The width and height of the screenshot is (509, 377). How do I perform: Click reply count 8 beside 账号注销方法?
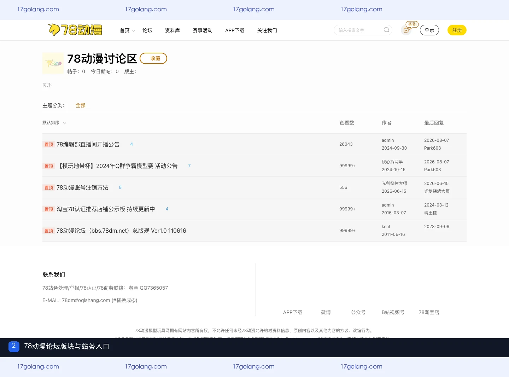pos(120,187)
